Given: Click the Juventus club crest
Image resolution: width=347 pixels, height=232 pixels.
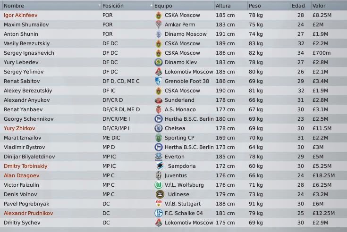Looking at the screenshot, I should pyautogui.click(x=158, y=175).
